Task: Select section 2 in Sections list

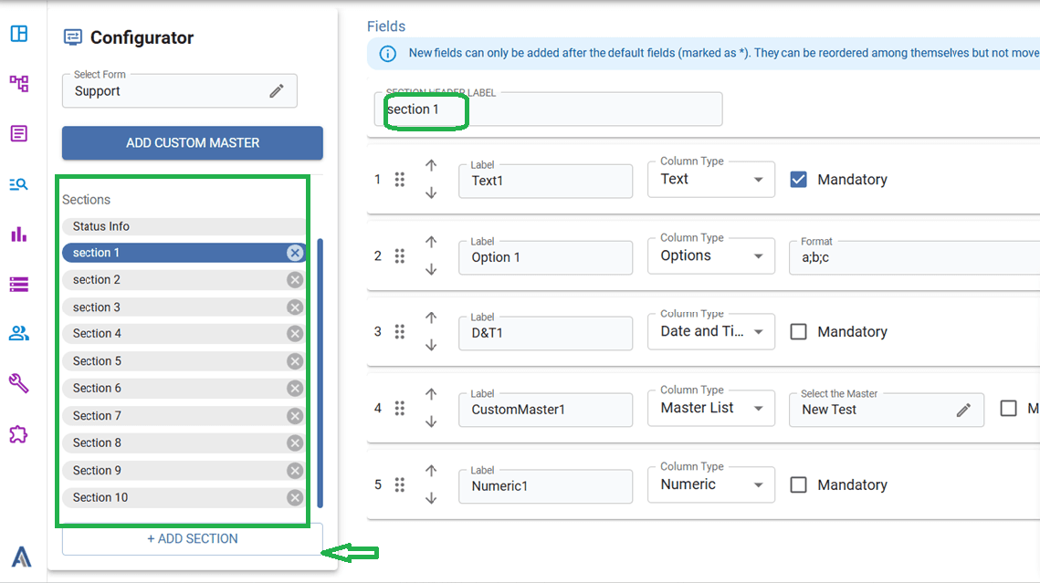Action: click(184, 279)
